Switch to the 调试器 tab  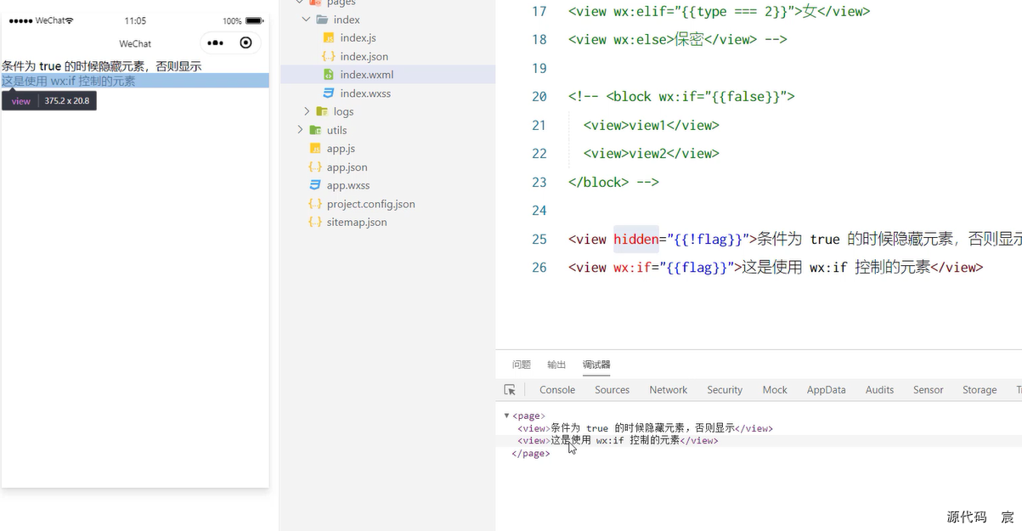[596, 364]
